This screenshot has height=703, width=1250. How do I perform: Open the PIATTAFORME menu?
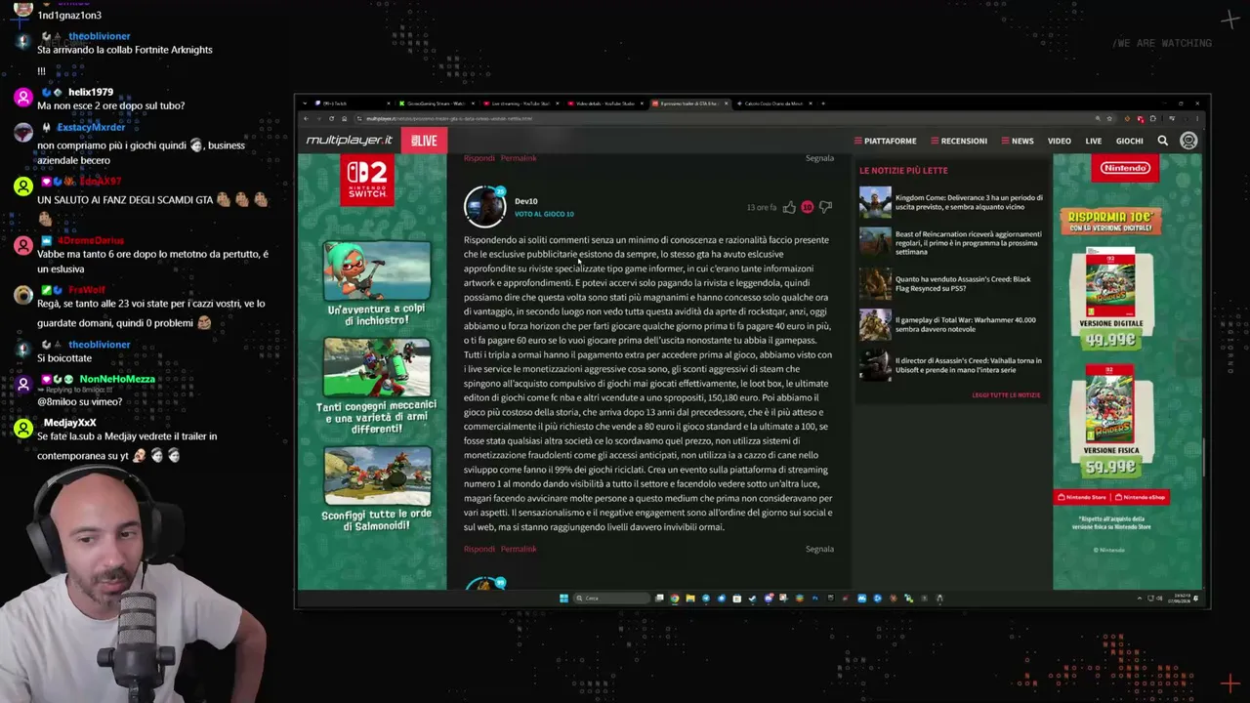pyautogui.click(x=885, y=141)
